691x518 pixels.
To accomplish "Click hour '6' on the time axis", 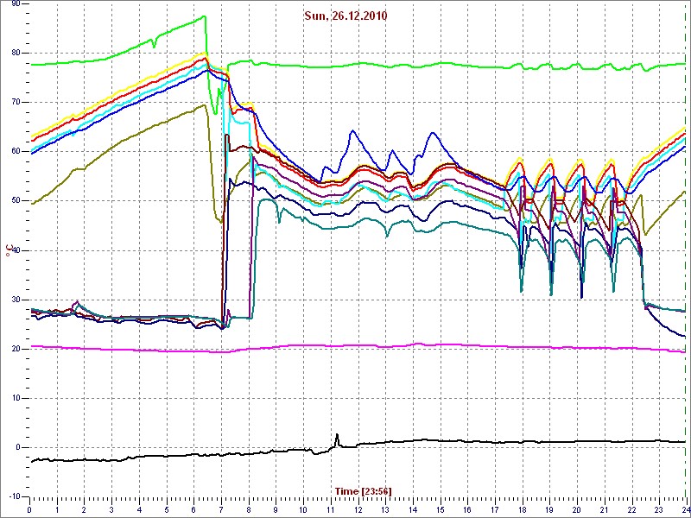I will (193, 510).
